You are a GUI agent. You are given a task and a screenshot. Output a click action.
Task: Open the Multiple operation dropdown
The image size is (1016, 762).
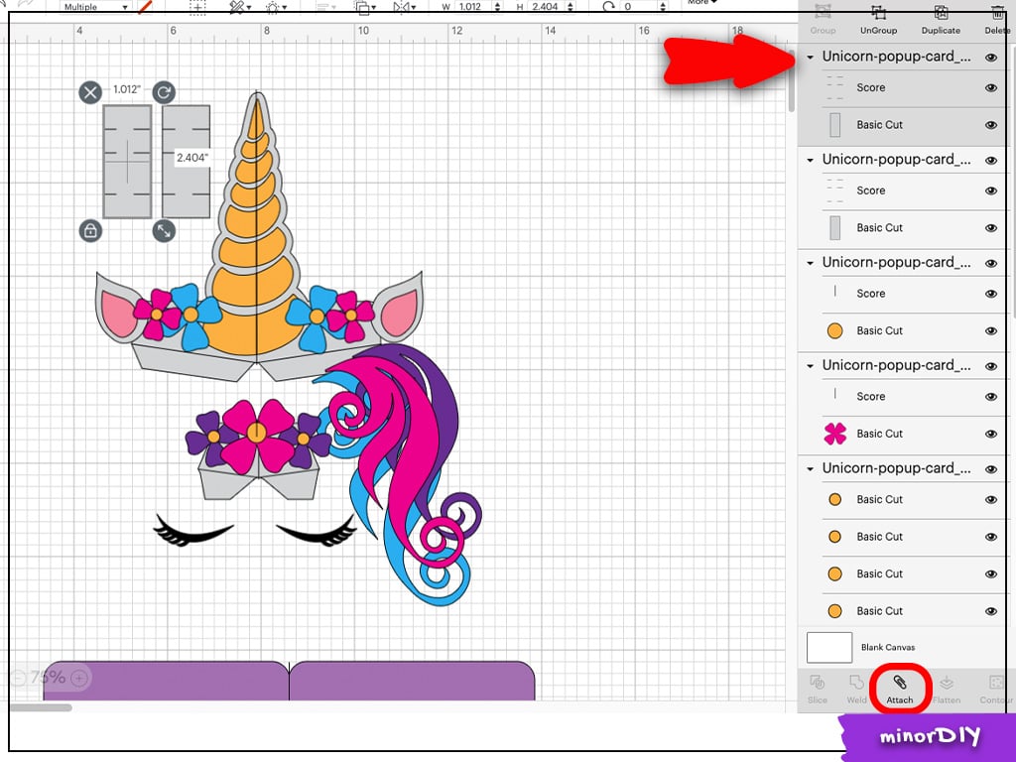(x=95, y=7)
